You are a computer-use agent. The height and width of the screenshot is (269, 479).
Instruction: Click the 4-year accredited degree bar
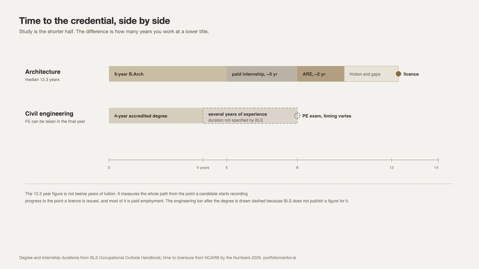point(156,116)
